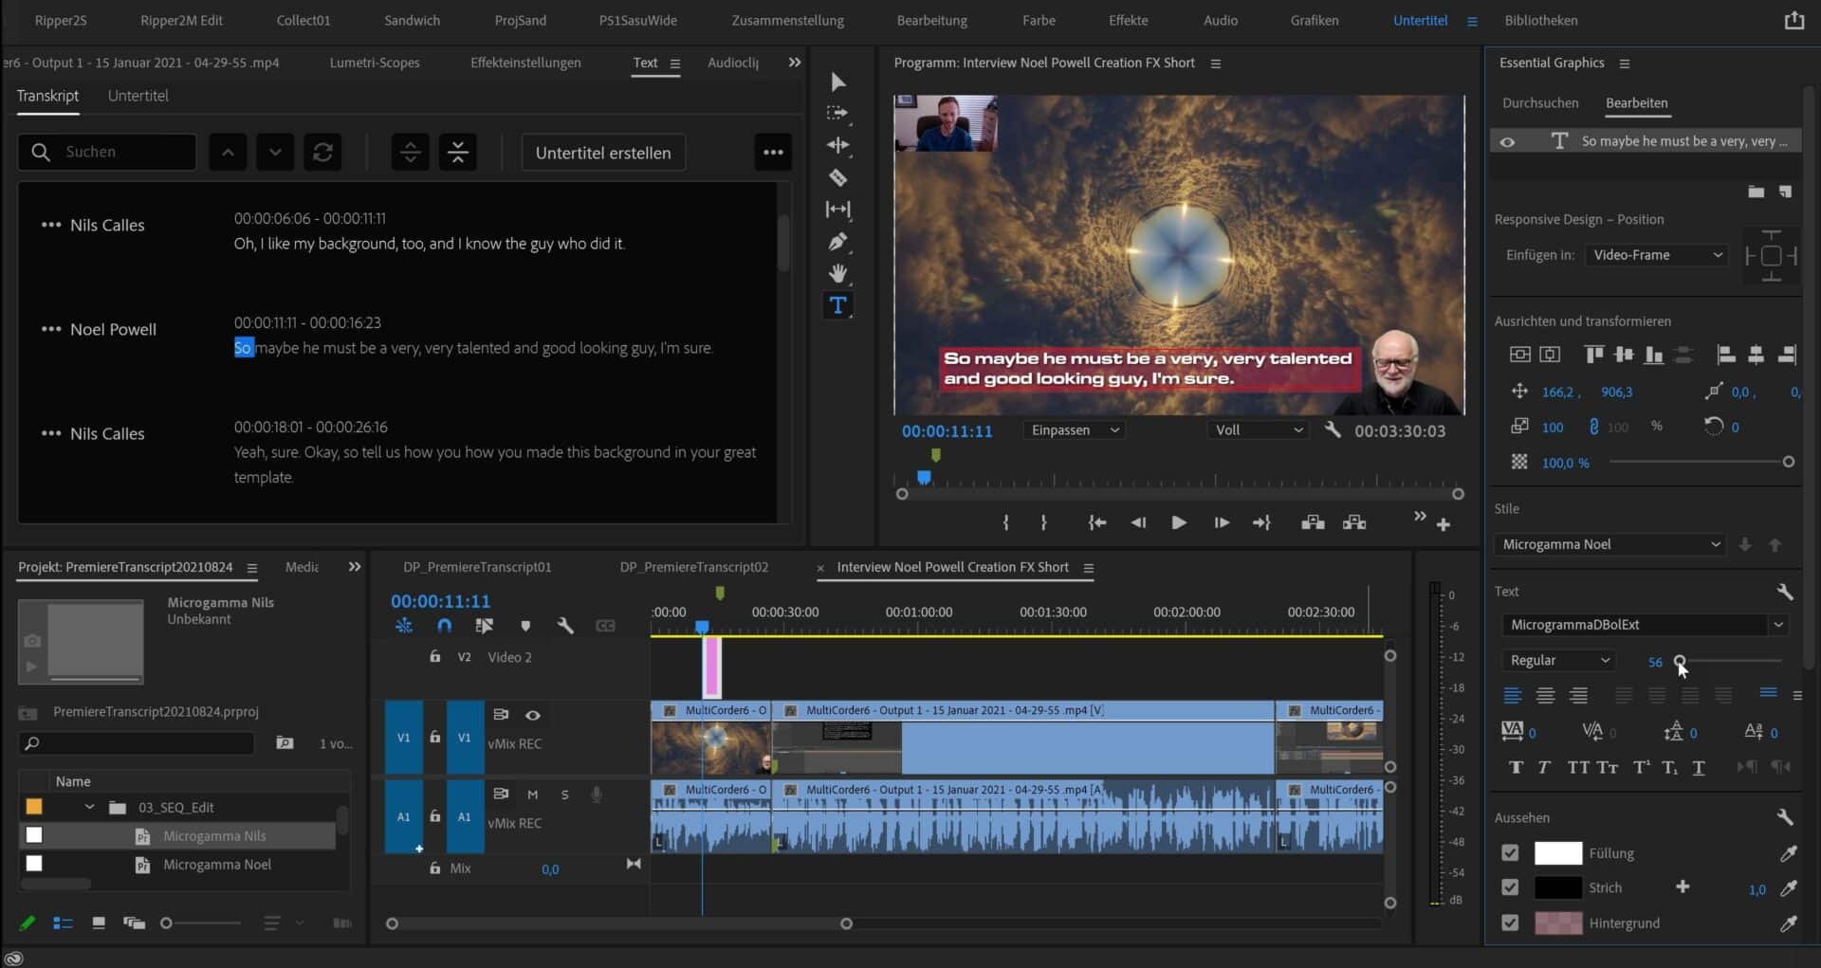Toggle visibility of the subtitle text layer
This screenshot has height=968, width=1821.
(1509, 140)
